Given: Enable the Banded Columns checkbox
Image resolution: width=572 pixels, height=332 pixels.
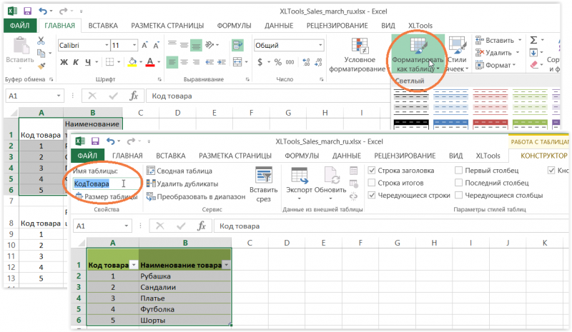Looking at the screenshot, I should coord(459,195).
